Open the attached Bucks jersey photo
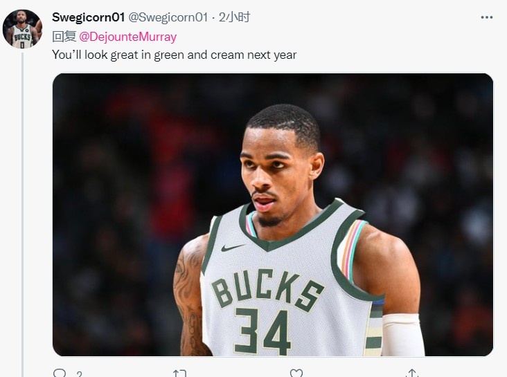 (x=273, y=214)
